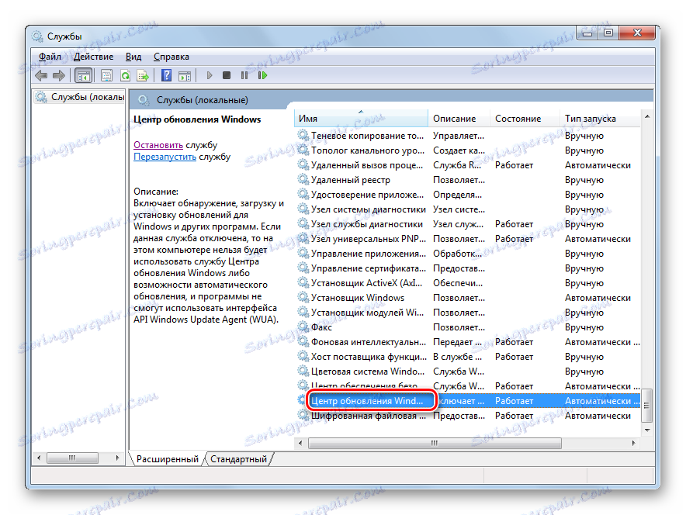
Task: Click the Restart service icon
Action: pos(262,76)
